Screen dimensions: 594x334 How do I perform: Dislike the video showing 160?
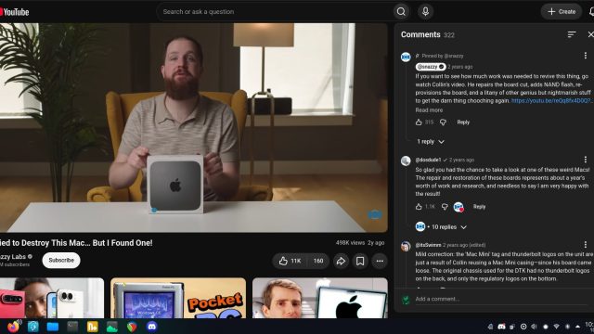(x=317, y=261)
